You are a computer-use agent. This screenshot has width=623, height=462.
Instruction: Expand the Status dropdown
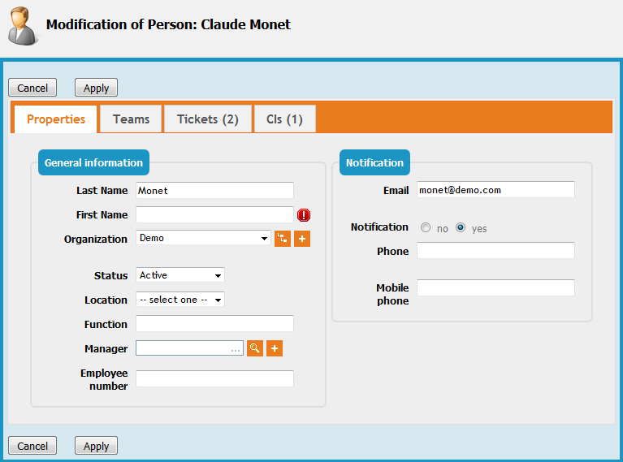(180, 275)
